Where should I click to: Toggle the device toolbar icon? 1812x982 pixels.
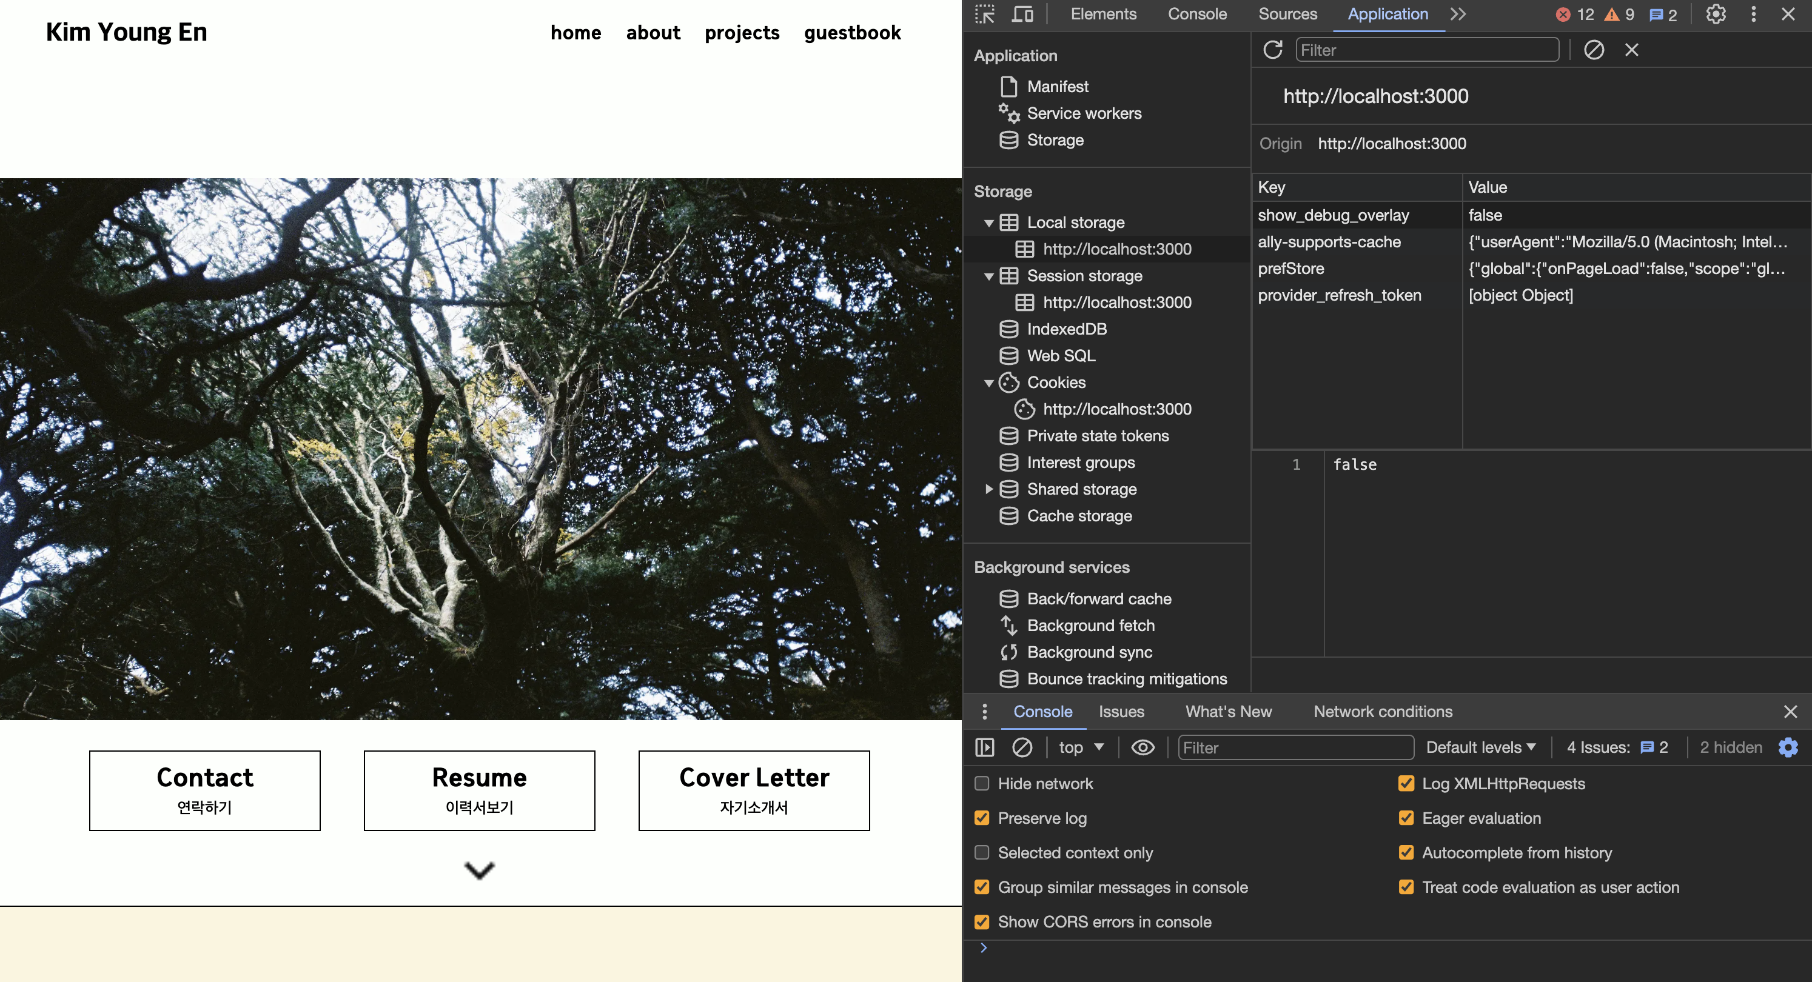coord(1022,14)
